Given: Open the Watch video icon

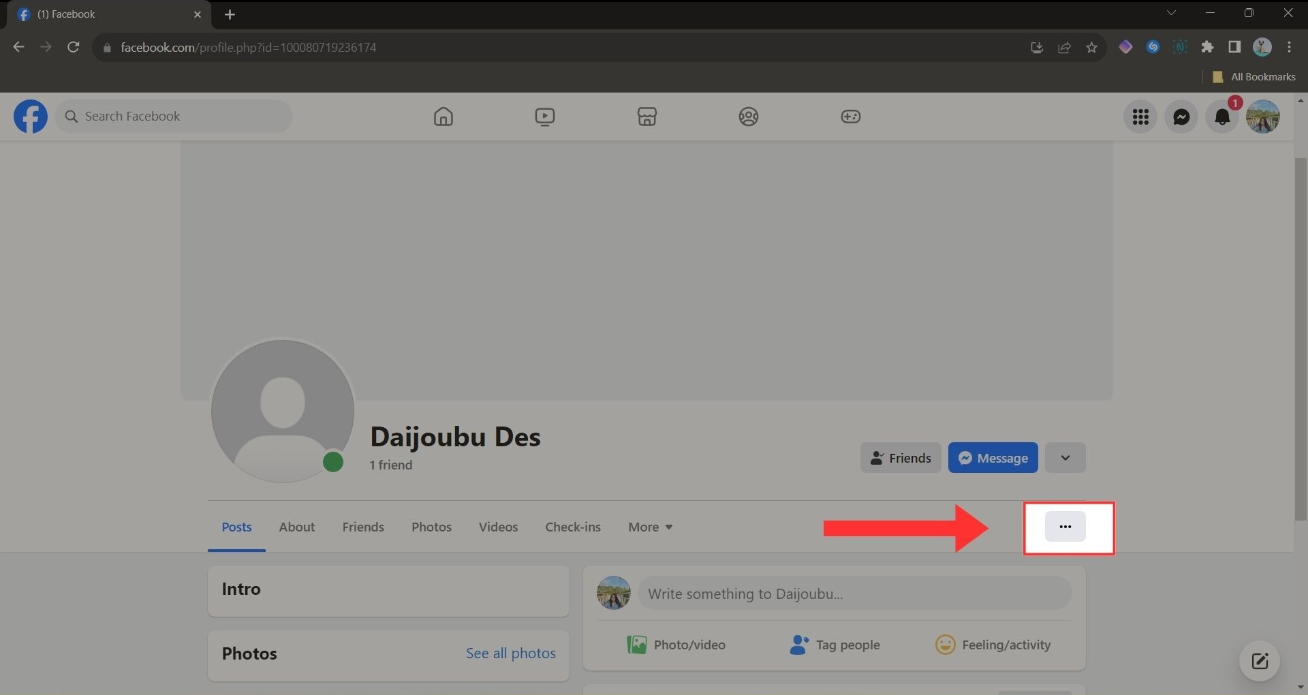Looking at the screenshot, I should coord(544,117).
